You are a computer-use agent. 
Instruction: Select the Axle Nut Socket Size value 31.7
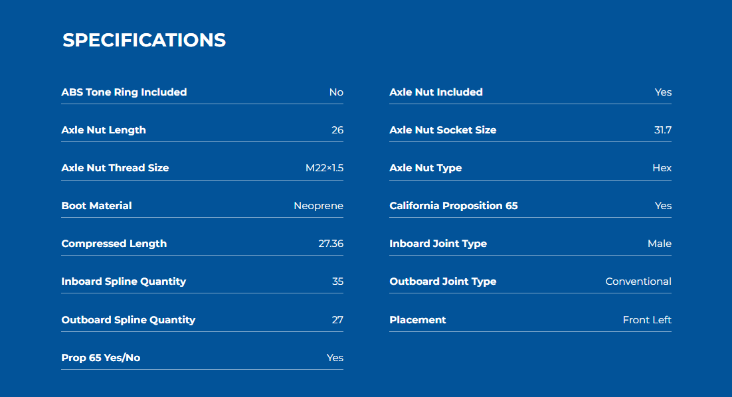(663, 130)
